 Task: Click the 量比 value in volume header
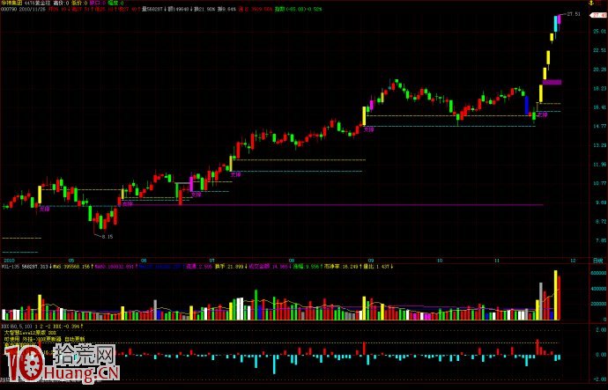(377, 267)
